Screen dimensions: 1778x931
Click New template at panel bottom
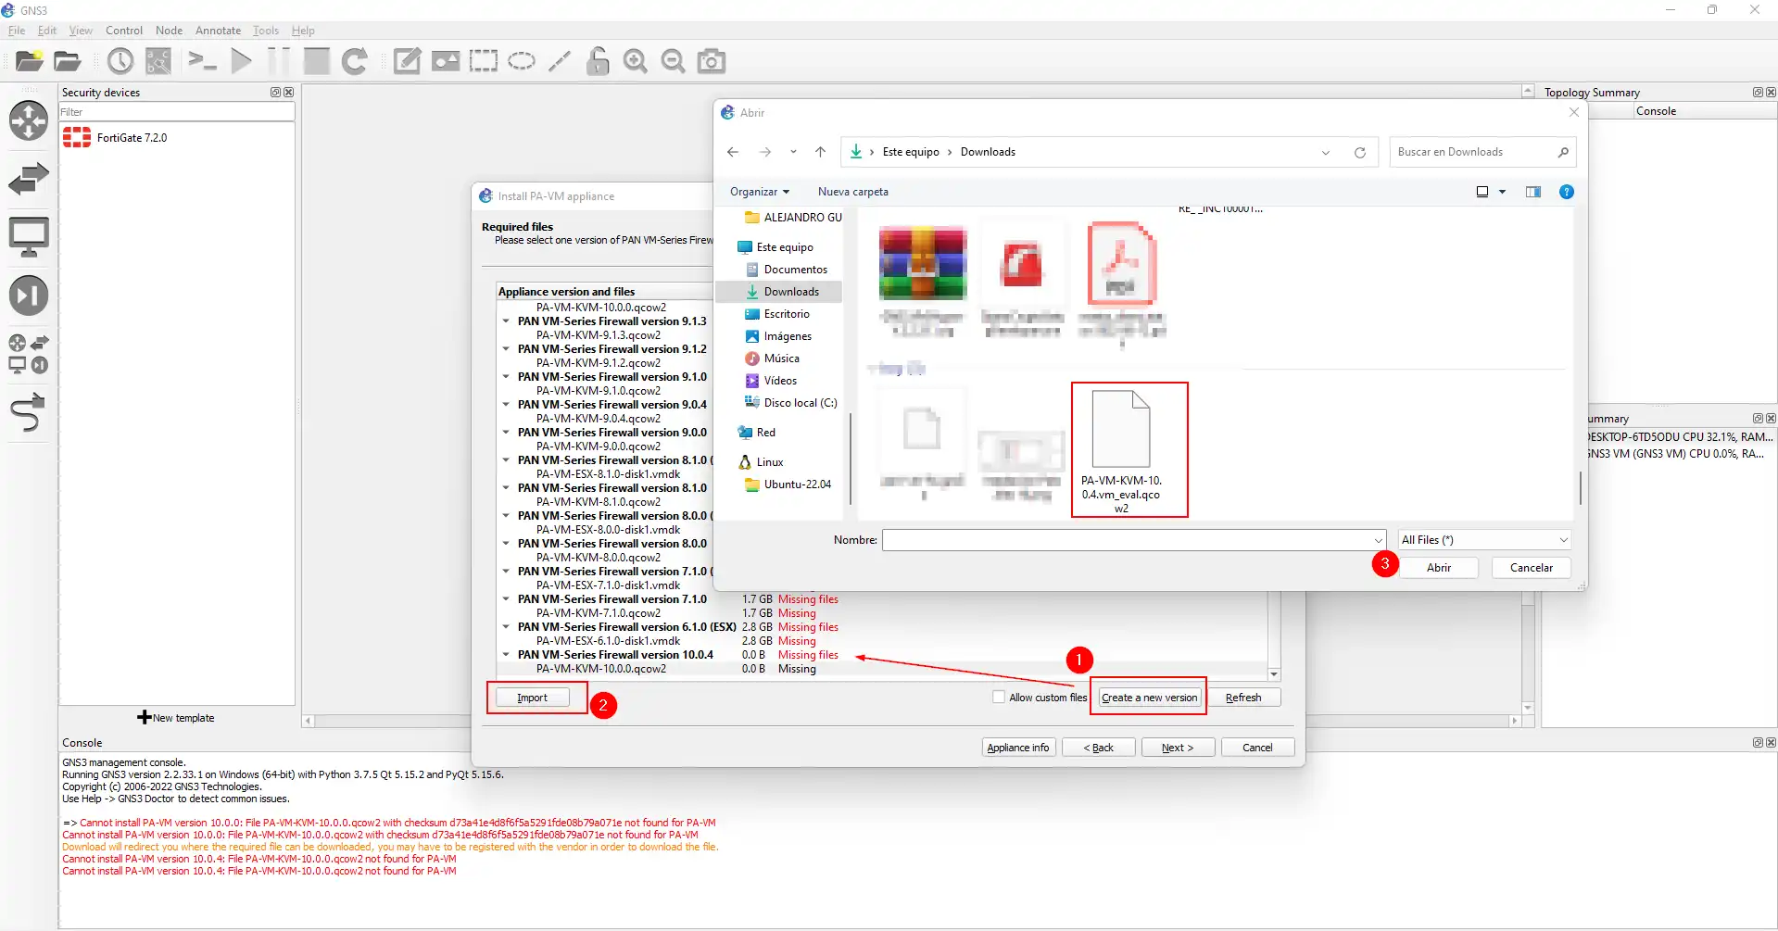(176, 718)
